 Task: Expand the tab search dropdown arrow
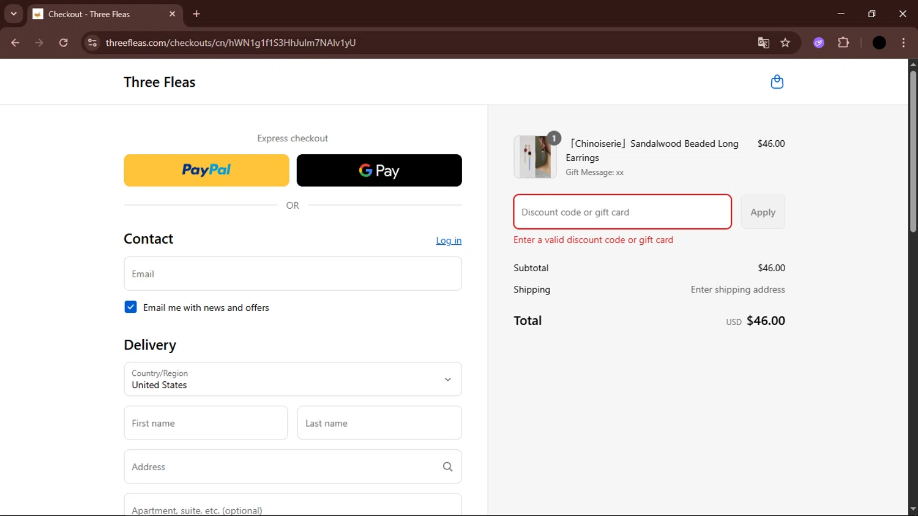coord(13,14)
